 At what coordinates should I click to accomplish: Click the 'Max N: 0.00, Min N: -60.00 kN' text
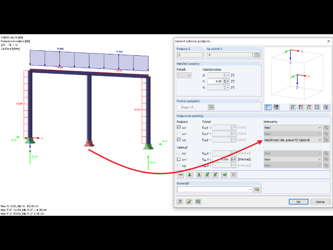tap(20, 206)
